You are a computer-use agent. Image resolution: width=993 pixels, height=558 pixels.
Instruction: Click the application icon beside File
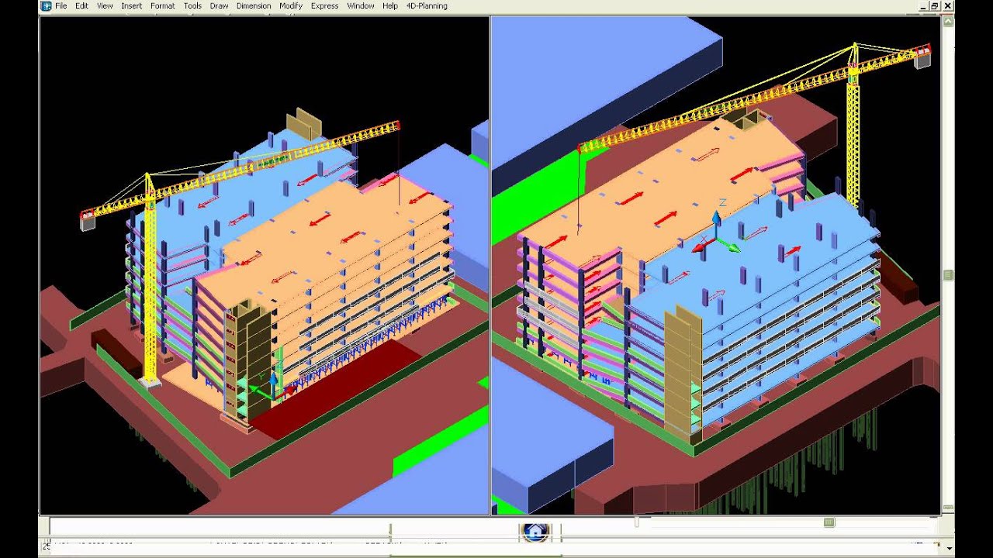pos(46,5)
